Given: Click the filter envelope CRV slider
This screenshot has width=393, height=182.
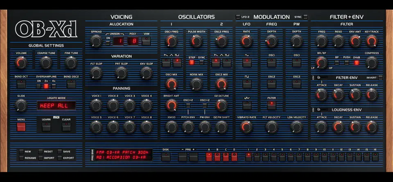Looking at the screenshot, I should 322,77.
